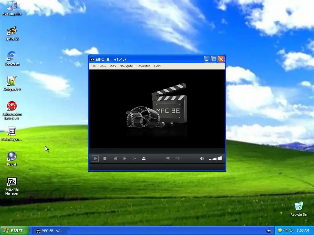
Task: Close the MPC-BE window
Action: (x=221, y=59)
